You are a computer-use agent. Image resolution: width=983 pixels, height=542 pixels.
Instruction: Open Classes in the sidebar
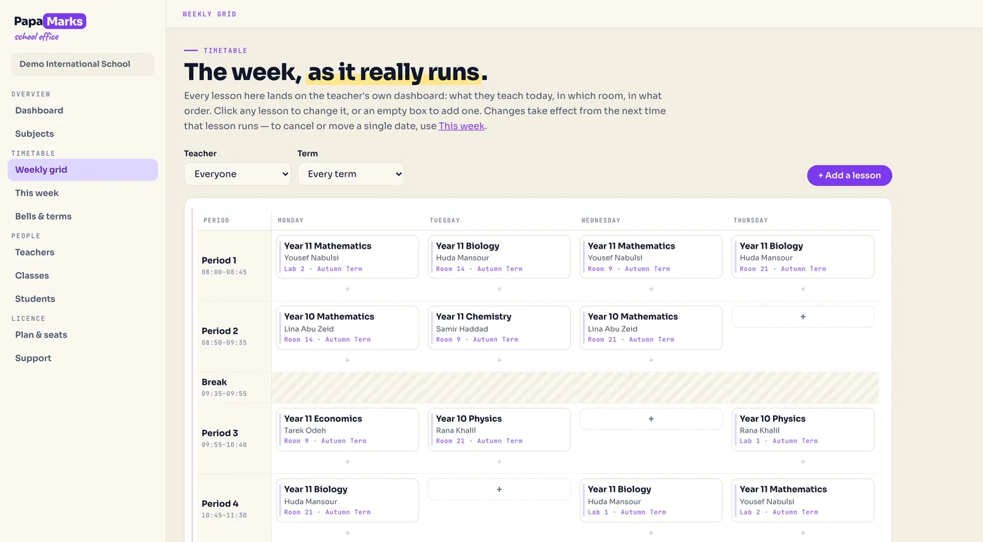83,275
